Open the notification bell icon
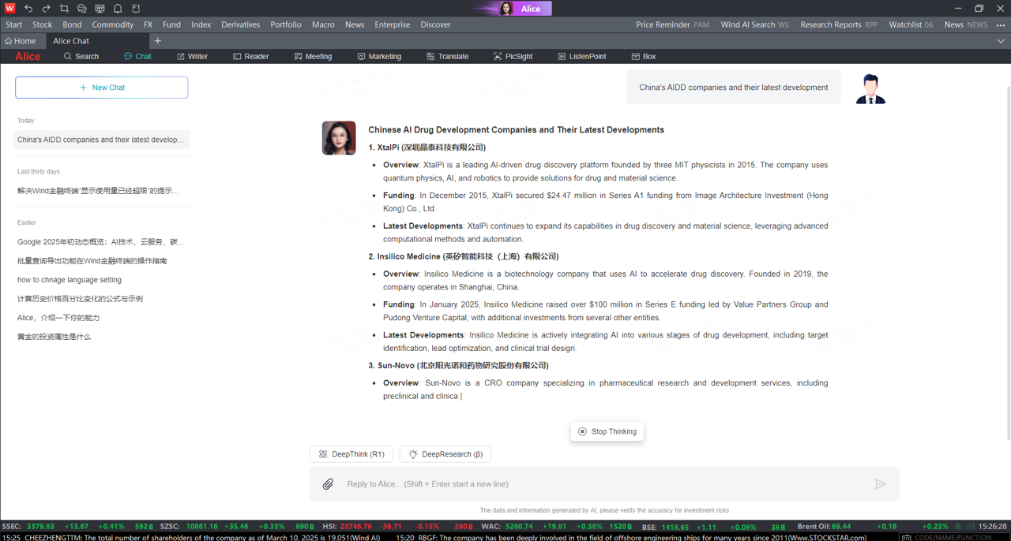 (x=118, y=8)
